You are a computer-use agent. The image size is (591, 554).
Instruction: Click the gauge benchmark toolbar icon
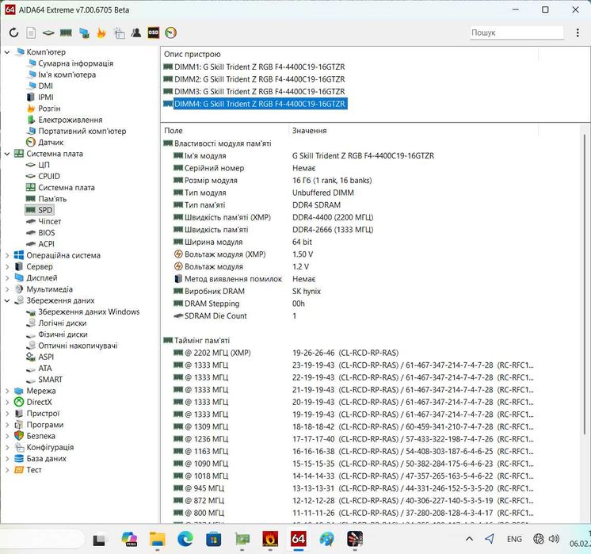coord(171,32)
